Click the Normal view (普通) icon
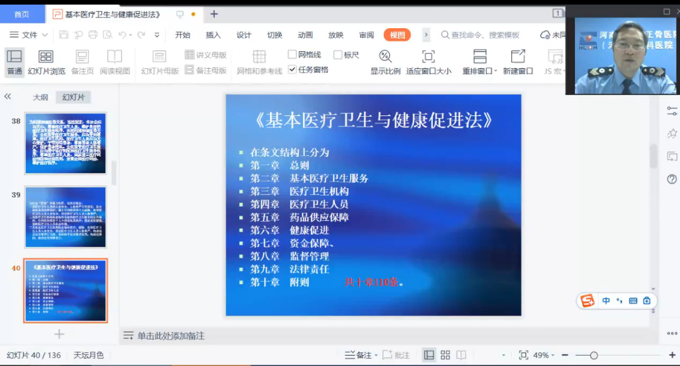 click(14, 62)
